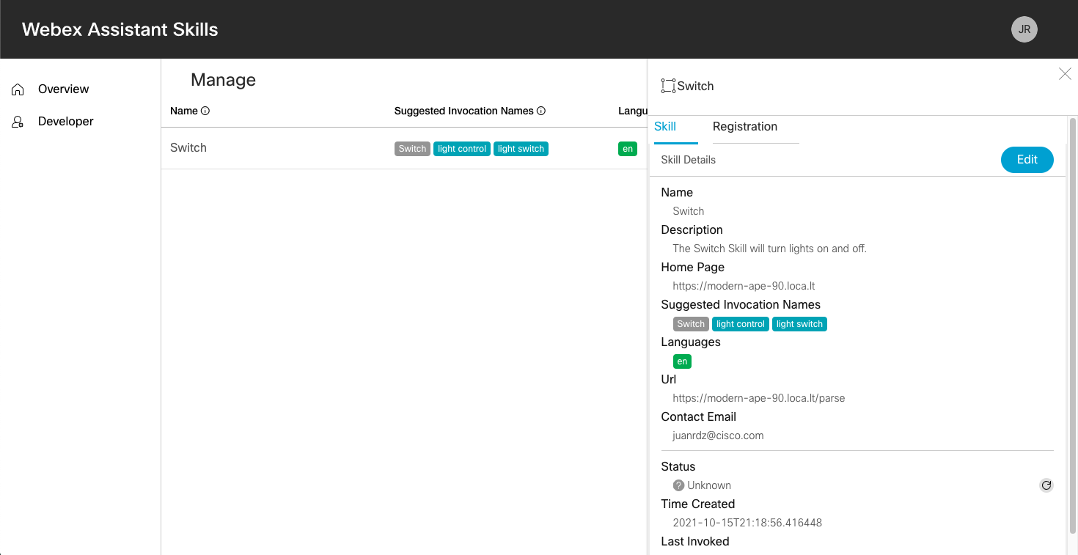Click the Unknown status text
The width and height of the screenshot is (1078, 555).
pyautogui.click(x=709, y=485)
